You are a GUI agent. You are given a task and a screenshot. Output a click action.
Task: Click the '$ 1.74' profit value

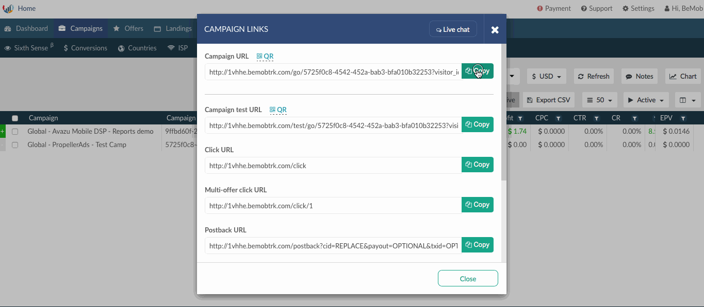tap(517, 132)
